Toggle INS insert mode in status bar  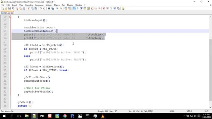207,111
